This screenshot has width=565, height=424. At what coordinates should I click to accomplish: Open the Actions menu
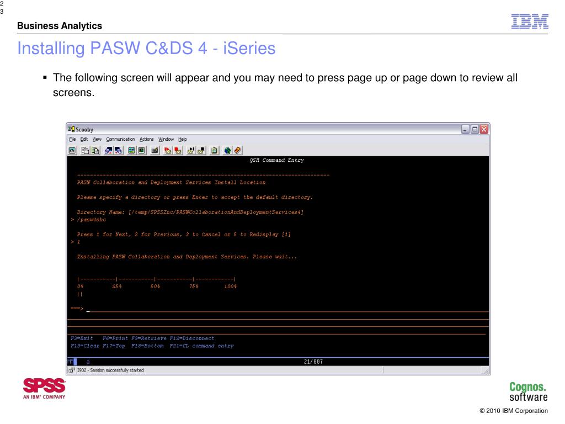(146, 139)
